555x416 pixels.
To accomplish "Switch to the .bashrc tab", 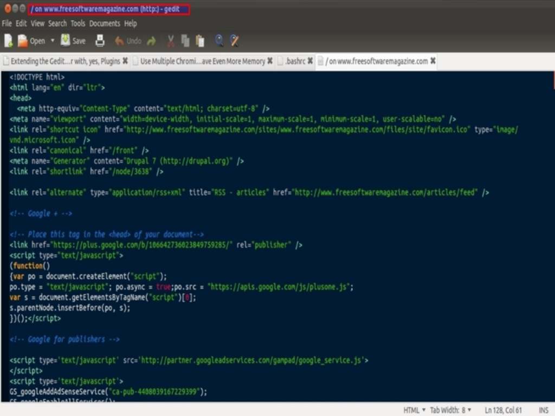I will pos(295,61).
